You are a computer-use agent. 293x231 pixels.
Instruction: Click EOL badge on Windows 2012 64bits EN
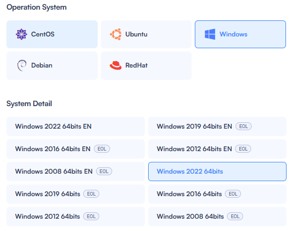[243, 148]
